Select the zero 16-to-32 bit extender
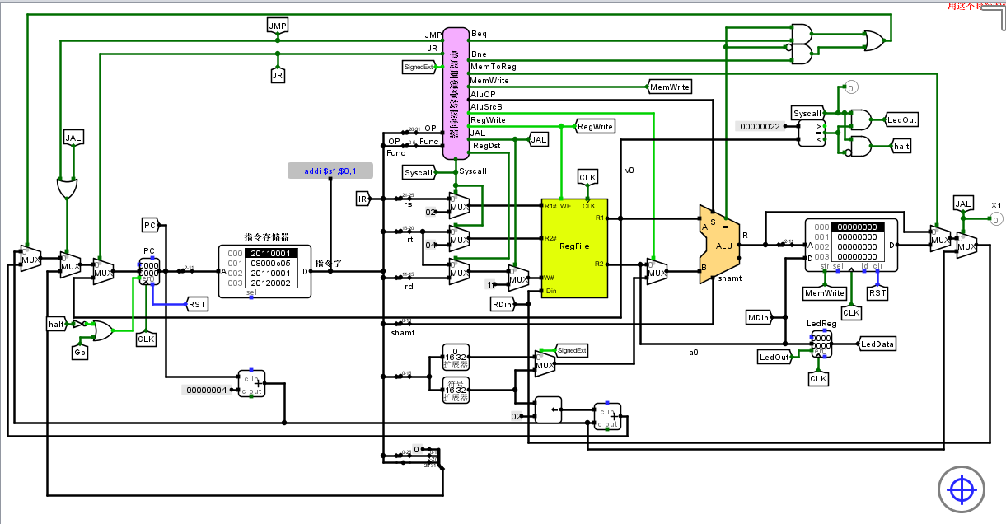Viewport: 1006px width, 524px height. 456,357
